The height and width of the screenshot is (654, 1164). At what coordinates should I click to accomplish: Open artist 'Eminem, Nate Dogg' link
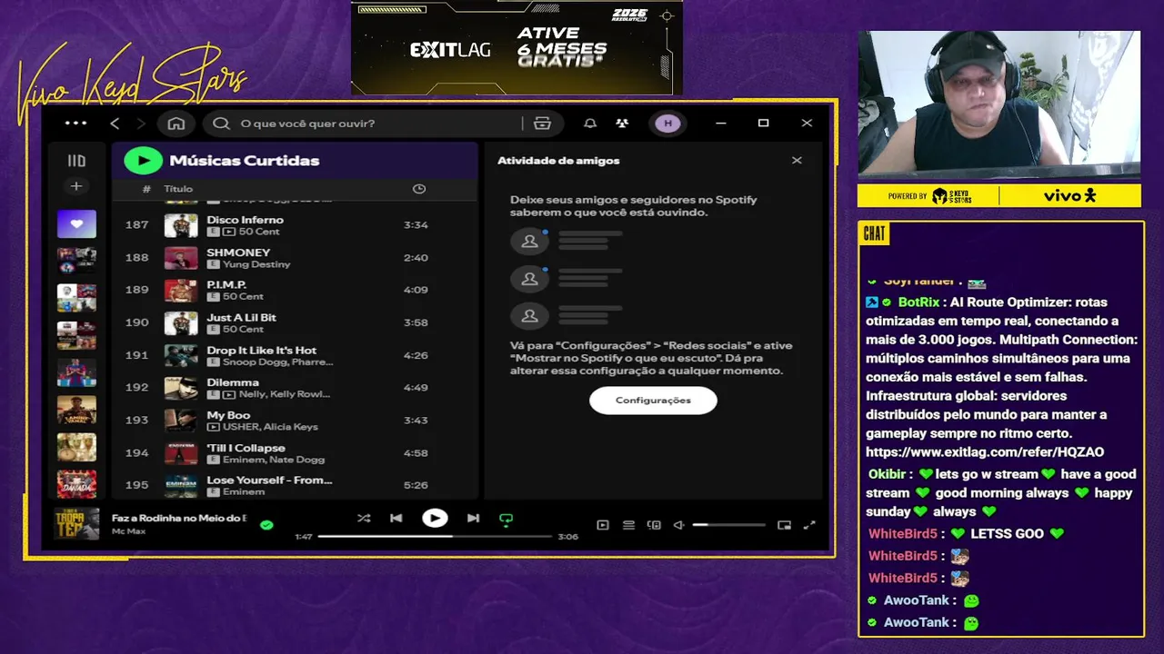click(274, 460)
